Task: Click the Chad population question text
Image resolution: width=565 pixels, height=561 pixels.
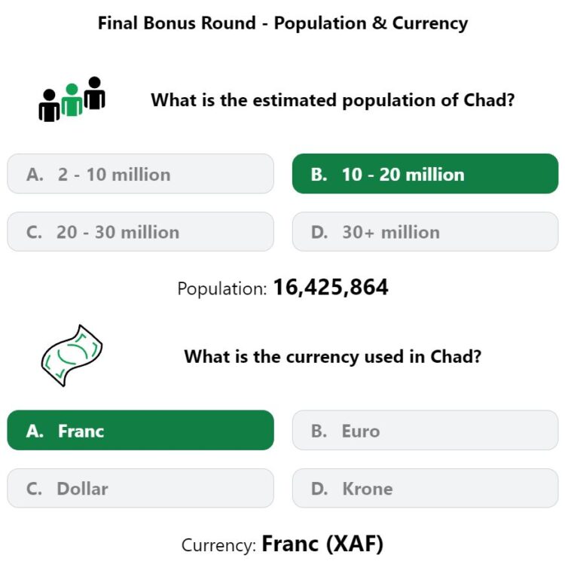Action: tap(332, 100)
